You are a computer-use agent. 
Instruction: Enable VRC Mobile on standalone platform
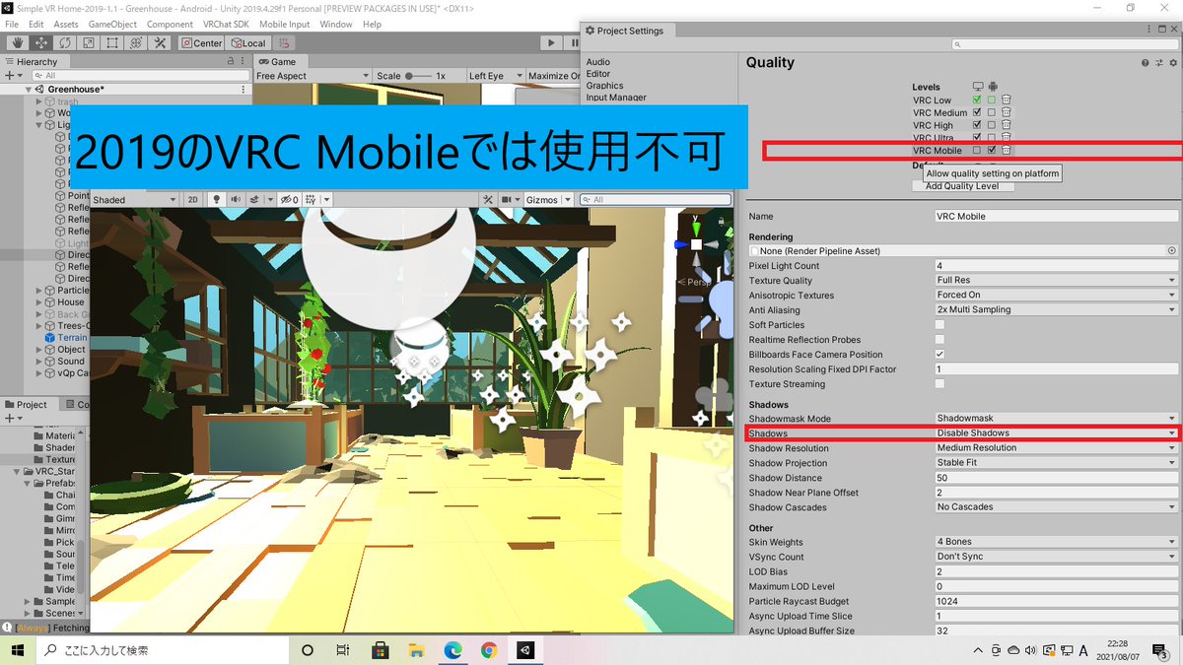(977, 151)
